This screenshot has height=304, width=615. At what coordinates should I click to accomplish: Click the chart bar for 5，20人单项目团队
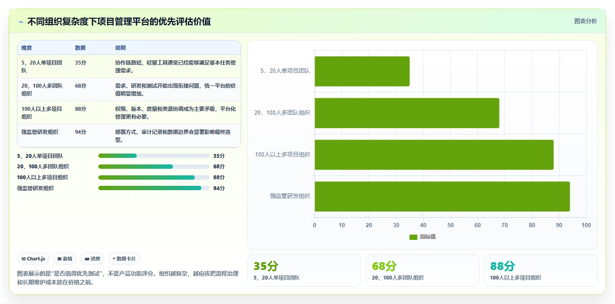tap(362, 71)
